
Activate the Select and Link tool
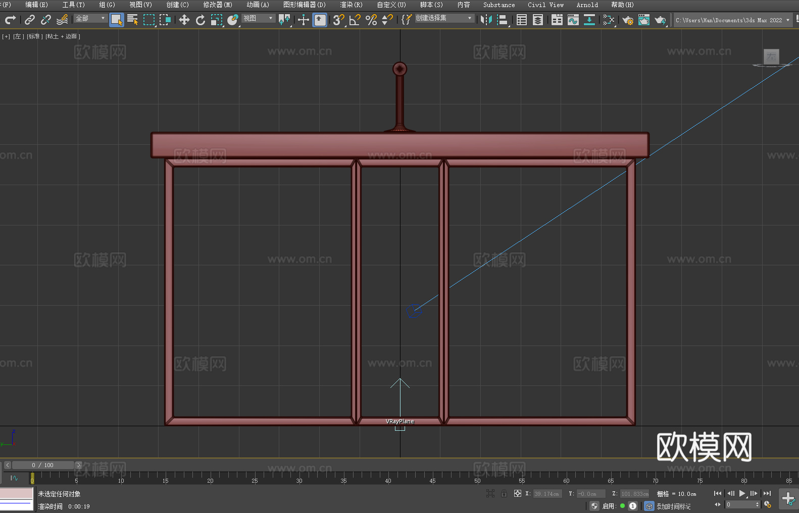30,20
